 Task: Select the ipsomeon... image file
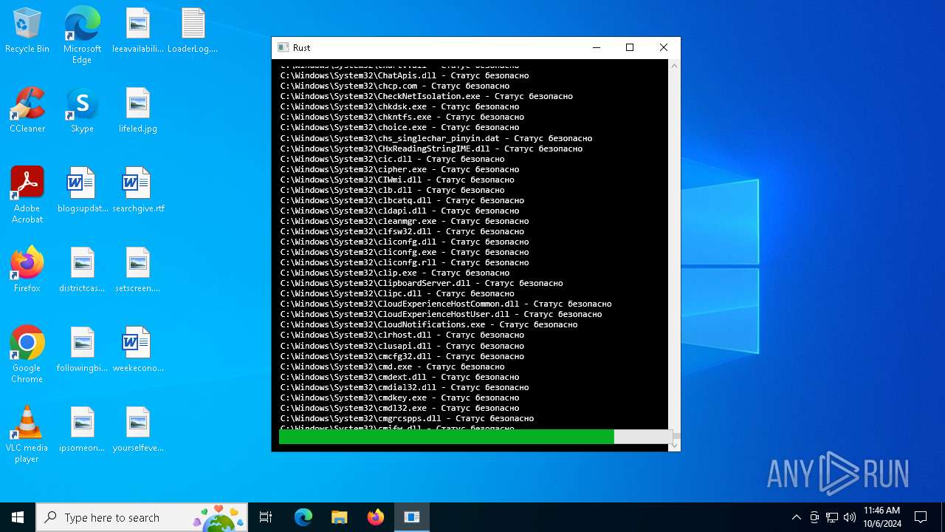pos(82,430)
